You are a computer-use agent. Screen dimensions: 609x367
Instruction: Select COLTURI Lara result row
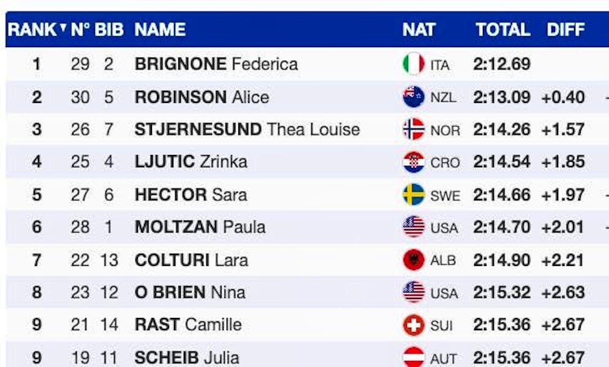click(191, 260)
